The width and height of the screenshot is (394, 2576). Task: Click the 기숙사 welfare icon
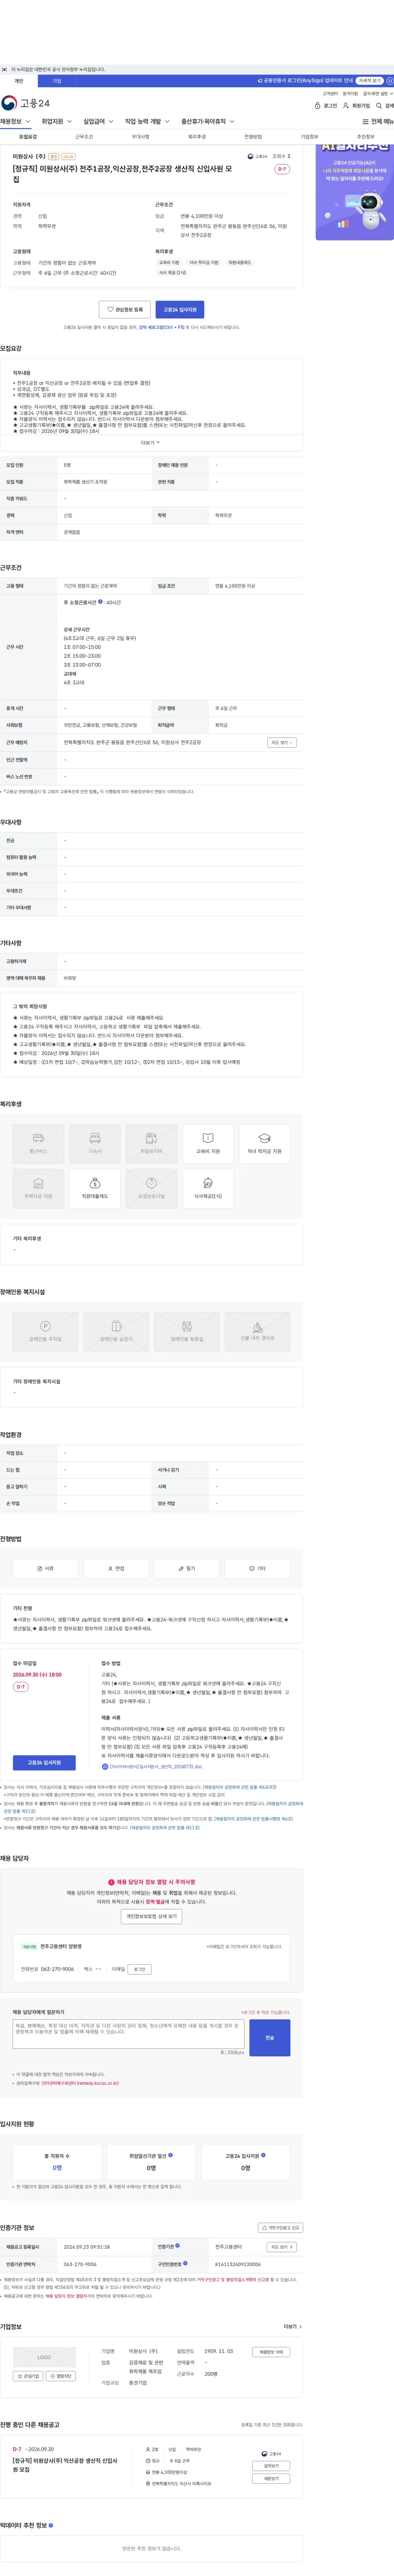click(95, 1143)
